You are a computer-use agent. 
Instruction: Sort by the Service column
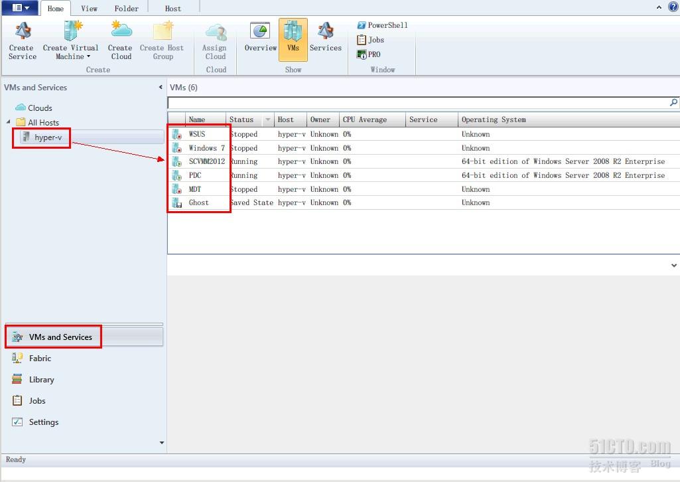click(x=431, y=120)
